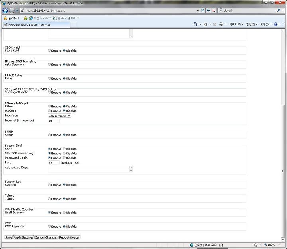Open suggested sites favorites link

tap(40, 18)
